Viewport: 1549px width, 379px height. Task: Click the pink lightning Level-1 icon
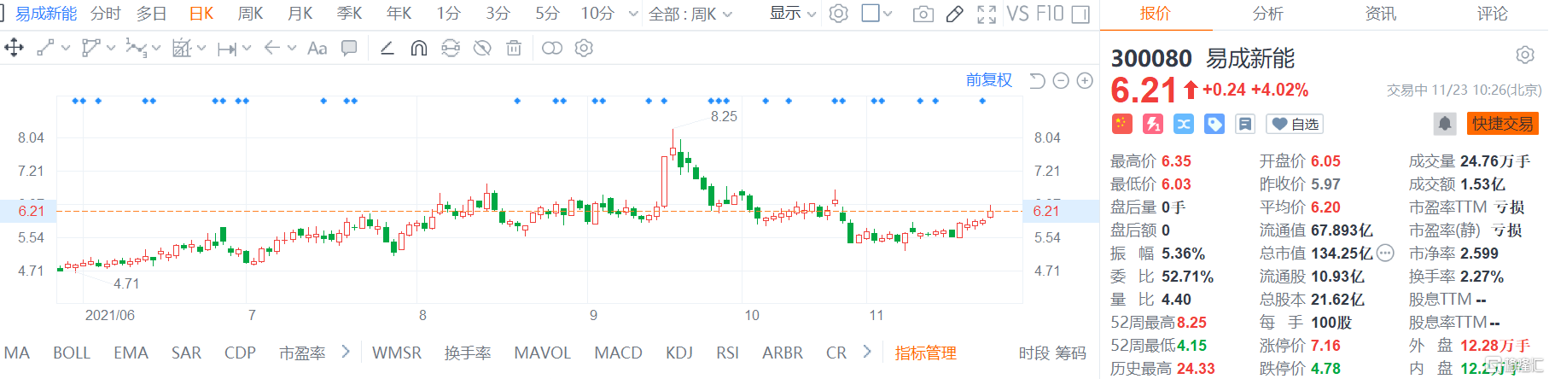(x=1153, y=124)
